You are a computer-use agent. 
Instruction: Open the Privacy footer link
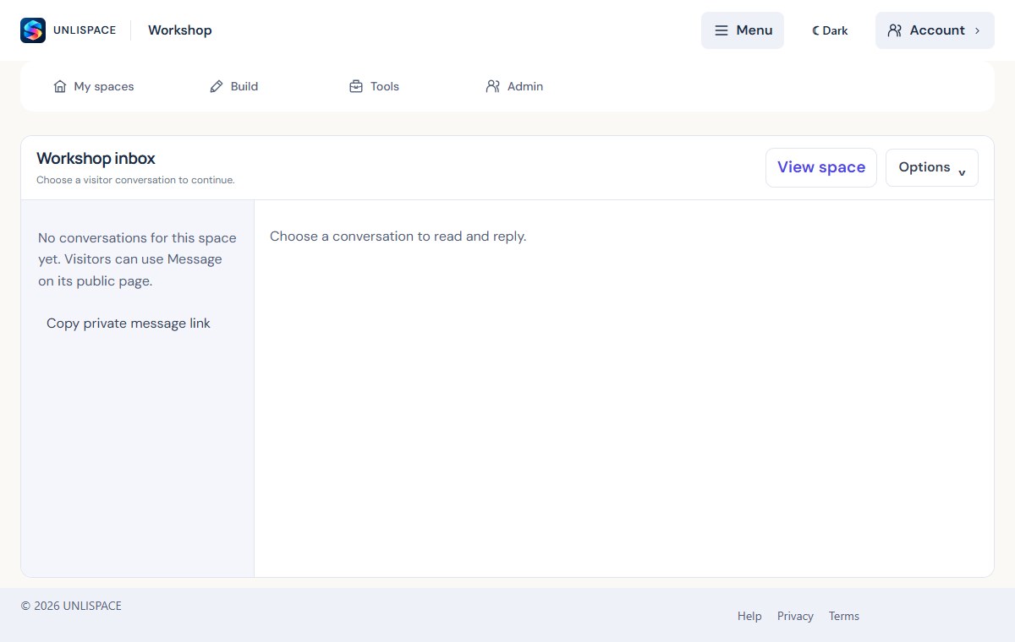click(795, 616)
